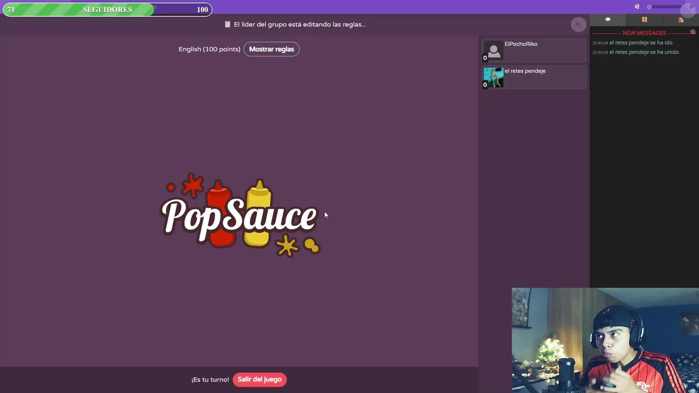Viewport: 699px width, 393px height.
Task: Click the Seguidores follower goal bar
Action: [x=108, y=9]
